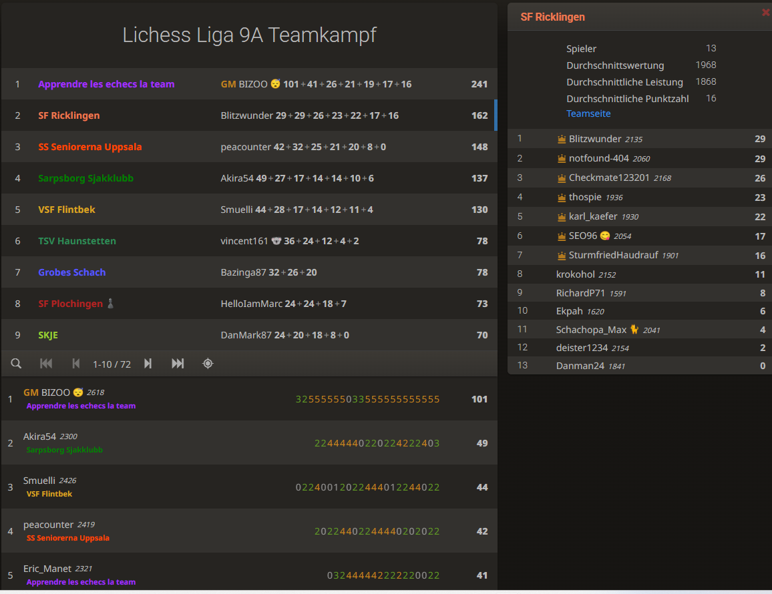This screenshot has width=772, height=594.
Task: Click crown icon beside Checkmate123201
Action: click(x=561, y=178)
